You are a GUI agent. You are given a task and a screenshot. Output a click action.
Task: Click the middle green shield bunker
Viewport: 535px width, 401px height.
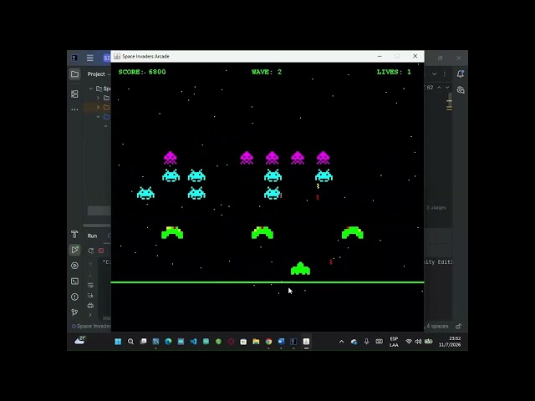(262, 232)
